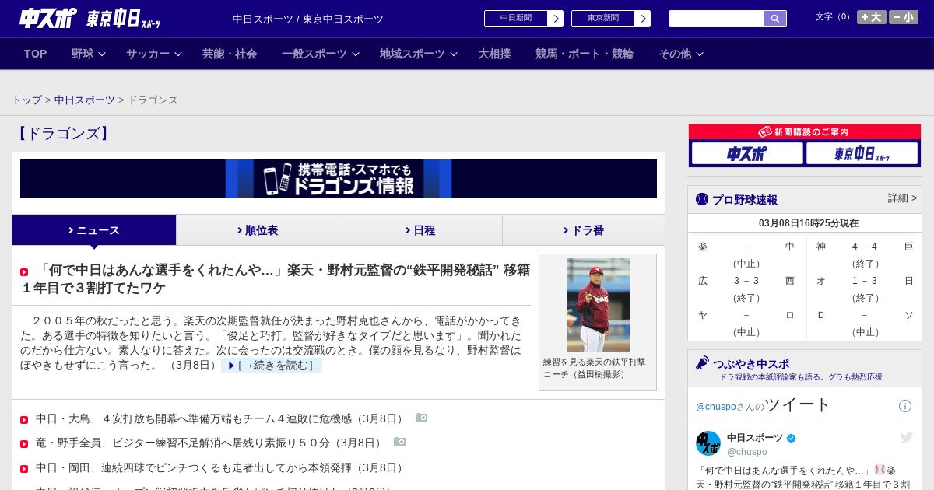Click 続きを読む read more link
The width and height of the screenshot is (934, 490).
pos(272,366)
